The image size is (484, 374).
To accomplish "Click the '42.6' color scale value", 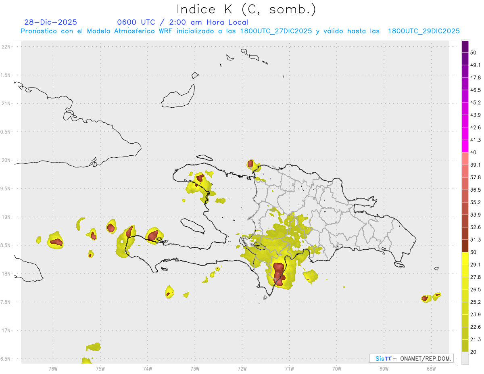I will point(476,127).
